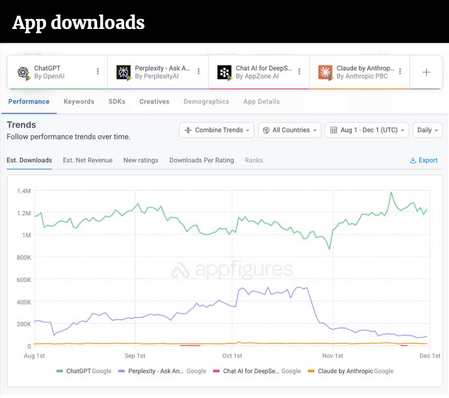The height and width of the screenshot is (398, 449).
Task: Click the ChatGPT app name text
Action: (x=47, y=69)
